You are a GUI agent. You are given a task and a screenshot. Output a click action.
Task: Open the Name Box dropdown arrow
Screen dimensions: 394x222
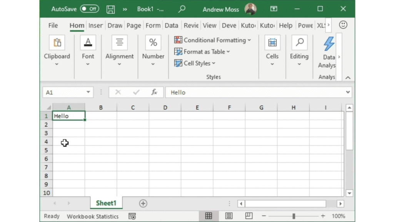(88, 92)
